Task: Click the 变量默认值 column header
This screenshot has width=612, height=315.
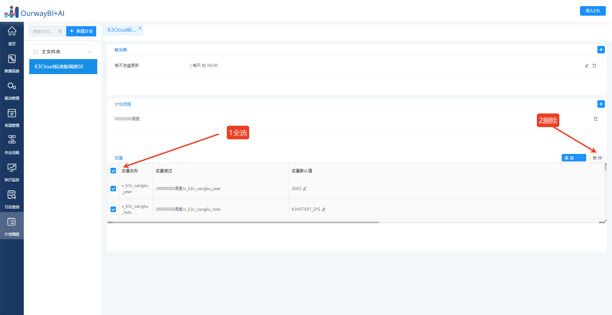Action: [302, 171]
